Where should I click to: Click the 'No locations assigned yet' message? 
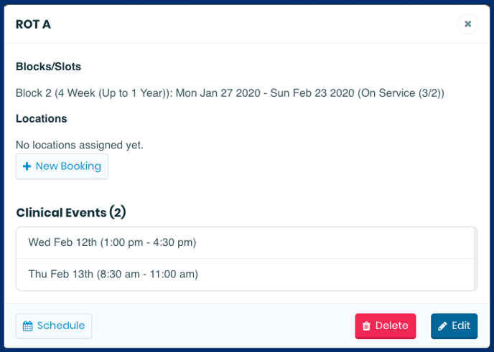(x=80, y=145)
